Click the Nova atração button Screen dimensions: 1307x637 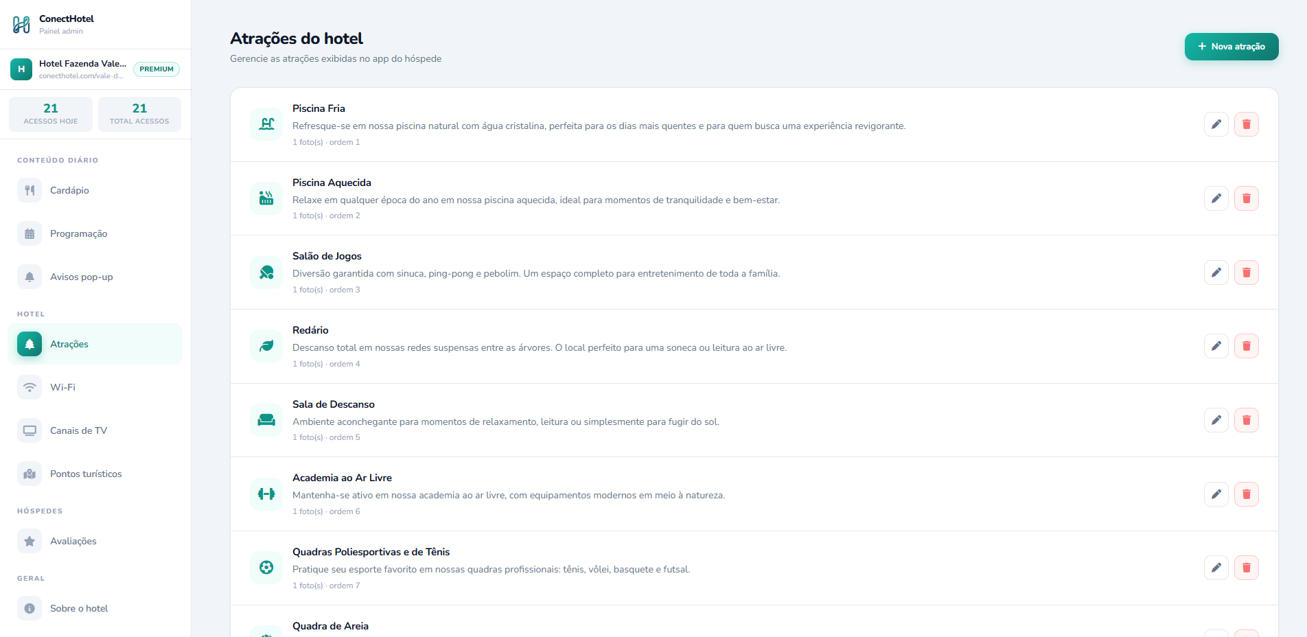(x=1231, y=47)
